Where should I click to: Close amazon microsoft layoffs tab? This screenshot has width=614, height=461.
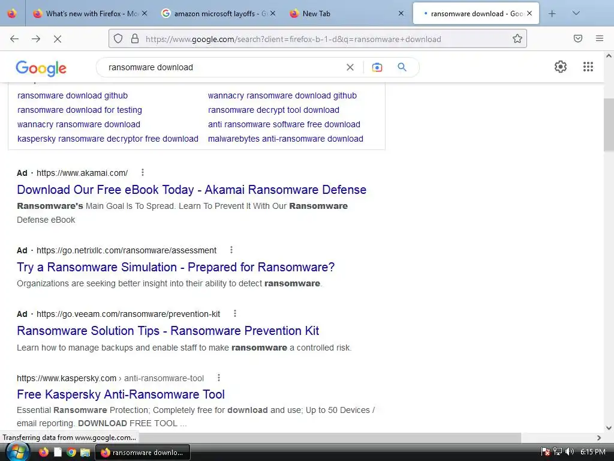273,13
